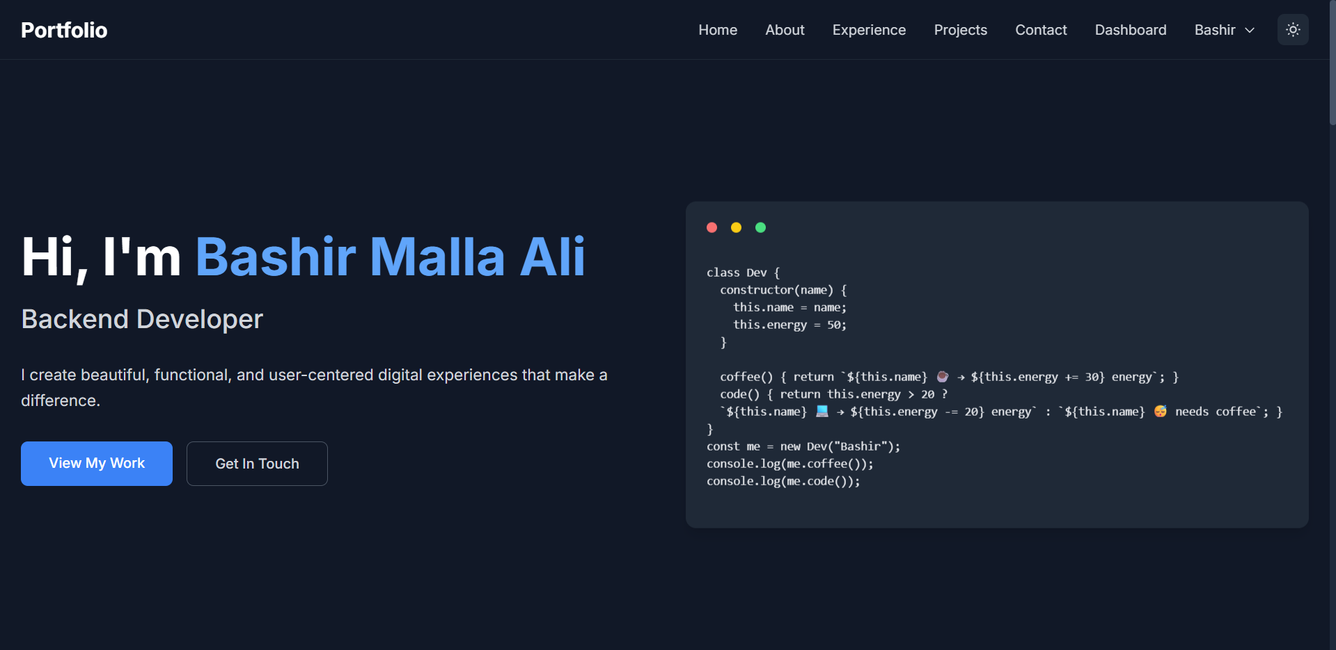Go to the Dashboard
The width and height of the screenshot is (1336, 650).
(x=1131, y=29)
